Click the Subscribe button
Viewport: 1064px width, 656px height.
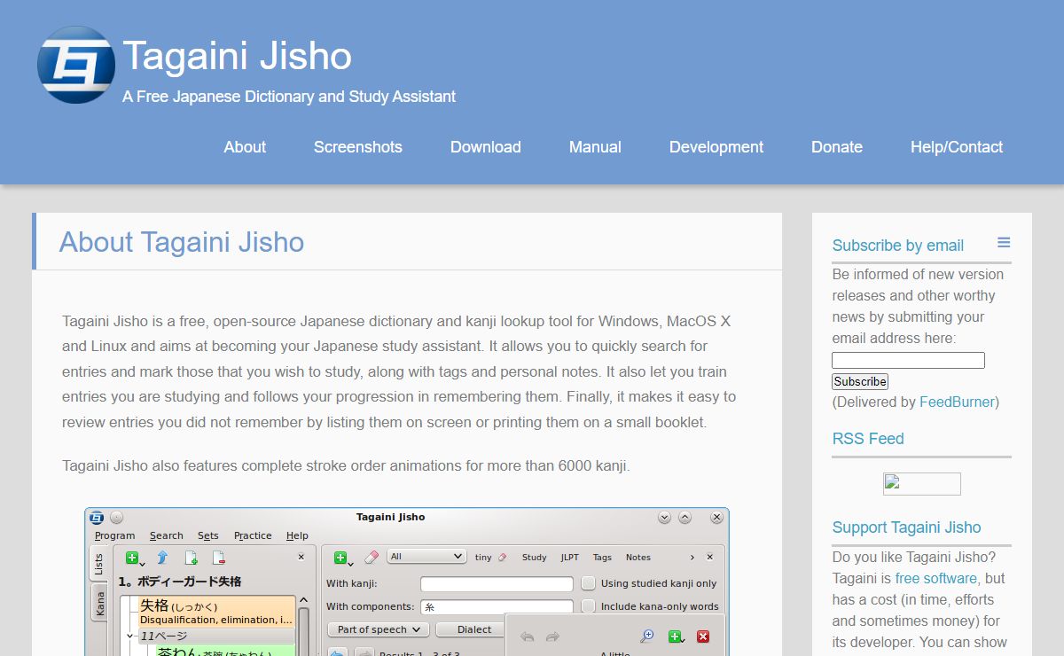tap(860, 381)
